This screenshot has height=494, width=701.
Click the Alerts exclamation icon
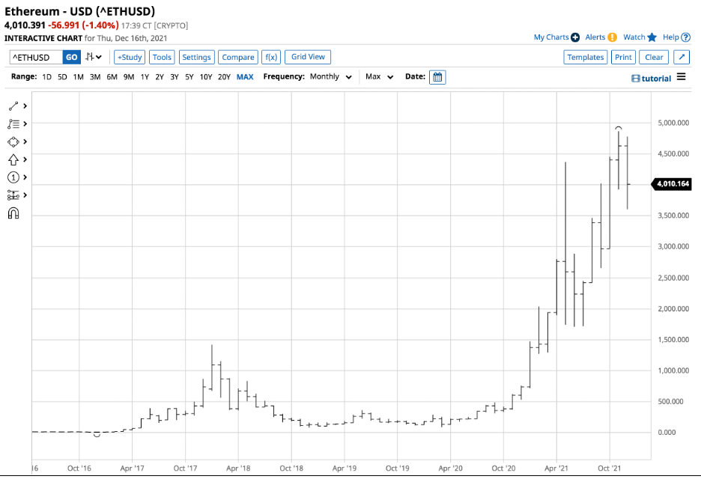coord(612,37)
